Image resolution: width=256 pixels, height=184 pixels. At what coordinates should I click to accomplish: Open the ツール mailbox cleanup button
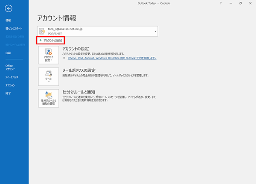(48, 76)
